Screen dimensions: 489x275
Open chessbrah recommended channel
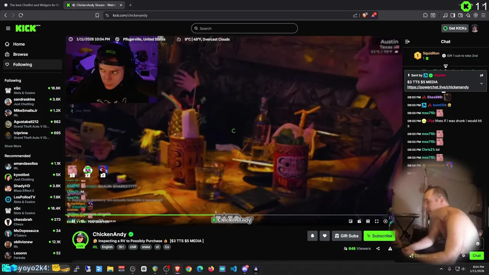click(32, 222)
